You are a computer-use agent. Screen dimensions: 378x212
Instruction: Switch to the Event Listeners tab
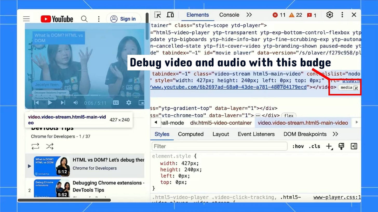(x=256, y=134)
